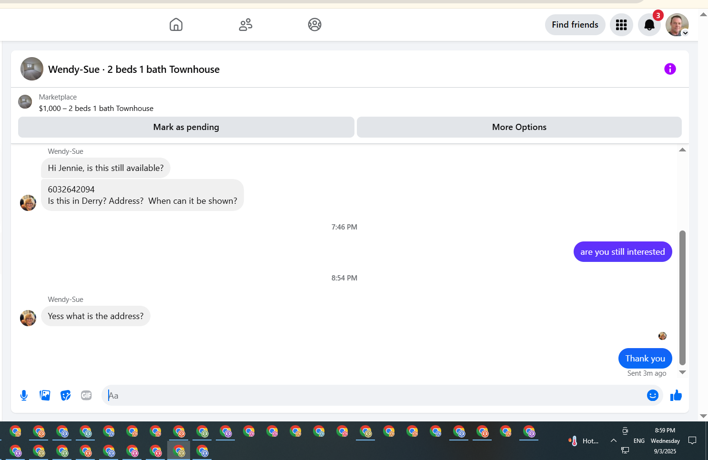Record a voice clip with the microphone icon
The width and height of the screenshot is (708, 460).
click(24, 395)
